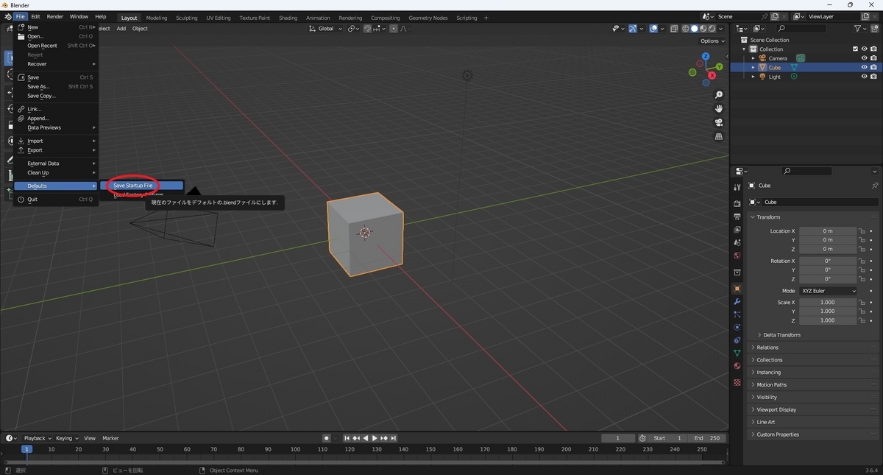883x475 pixels.
Task: Switch to the Shading workspace tab
Action: [x=288, y=17]
